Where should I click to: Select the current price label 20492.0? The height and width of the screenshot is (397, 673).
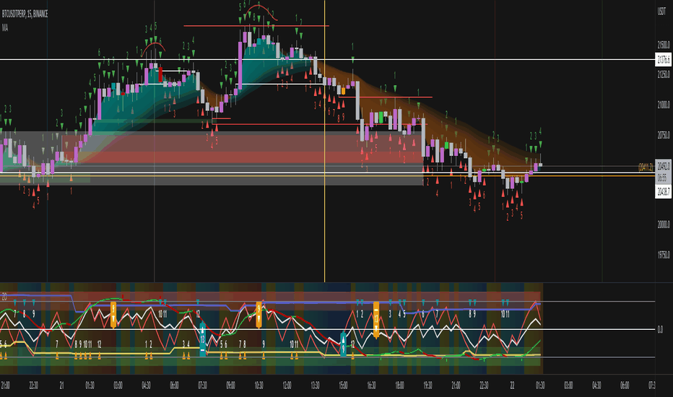click(664, 166)
